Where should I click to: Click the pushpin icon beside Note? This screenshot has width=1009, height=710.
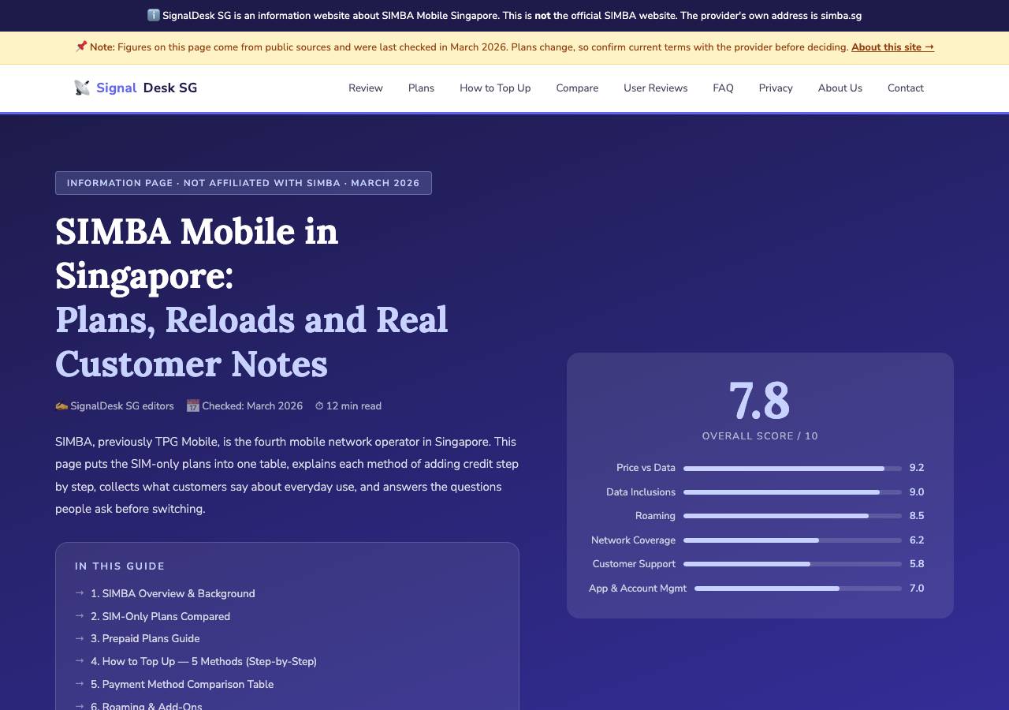81,47
